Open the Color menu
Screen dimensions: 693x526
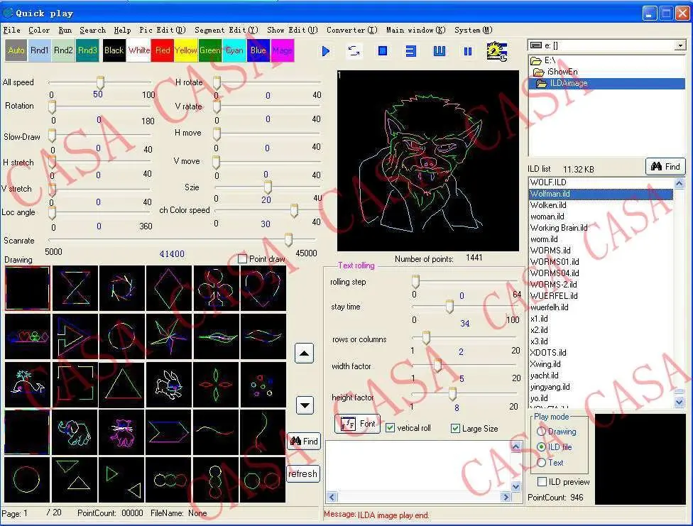[39, 30]
